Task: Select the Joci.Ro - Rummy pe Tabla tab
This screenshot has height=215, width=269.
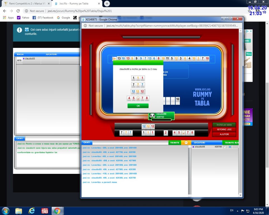Action: [77, 4]
